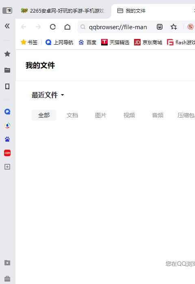195x284 pixels.
Task: Select the 图片 file filter tab
Action: [101, 115]
